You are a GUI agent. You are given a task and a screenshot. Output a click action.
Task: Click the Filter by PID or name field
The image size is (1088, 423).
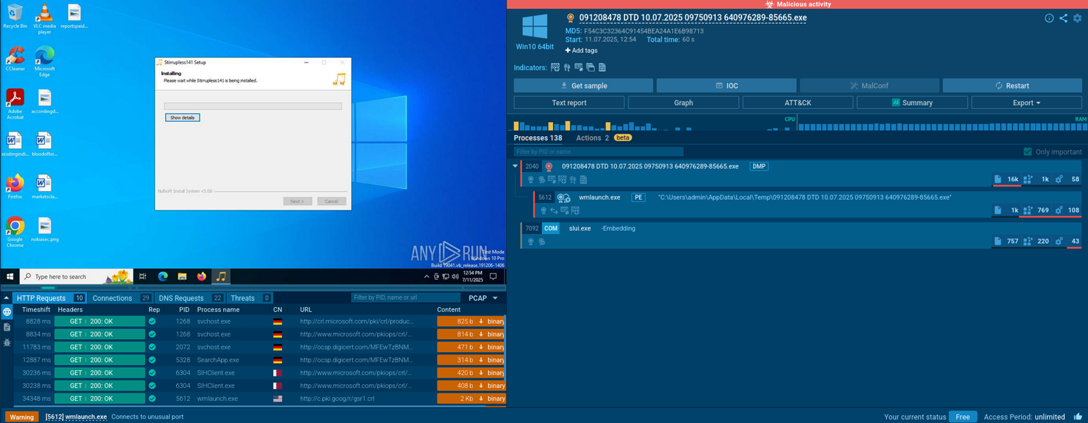[598, 152]
